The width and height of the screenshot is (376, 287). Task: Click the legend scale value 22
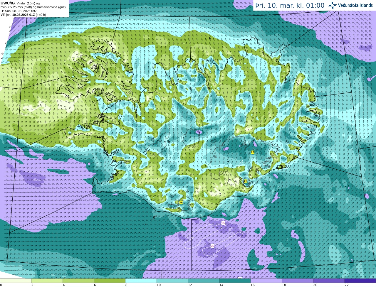pyautogui.click(x=347, y=285)
